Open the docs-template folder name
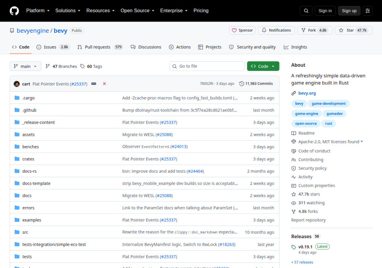The height and width of the screenshot is (268, 382). coord(36,184)
